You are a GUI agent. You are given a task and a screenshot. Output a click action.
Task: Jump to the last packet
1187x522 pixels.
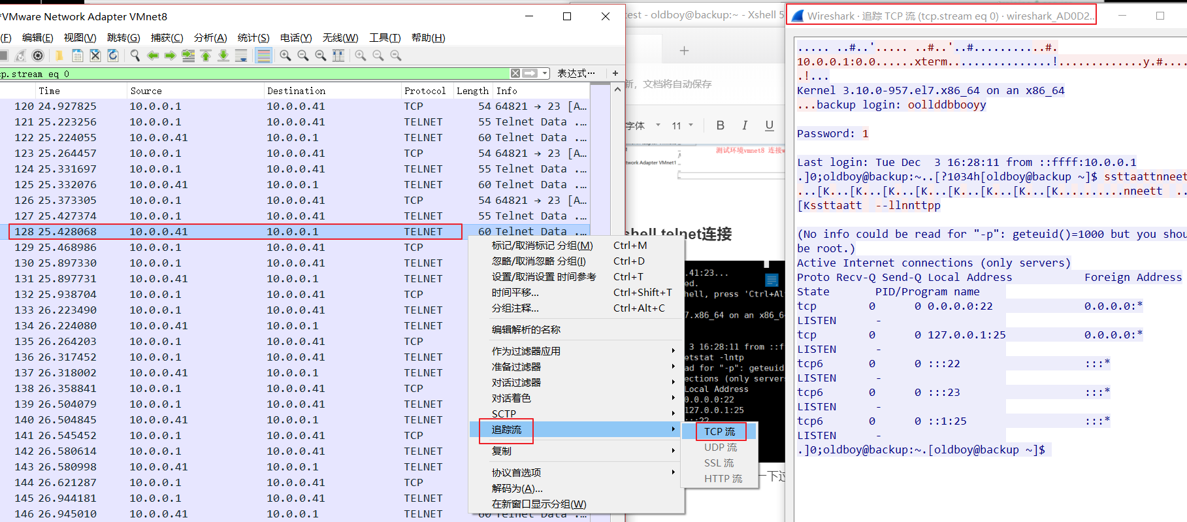tap(223, 56)
